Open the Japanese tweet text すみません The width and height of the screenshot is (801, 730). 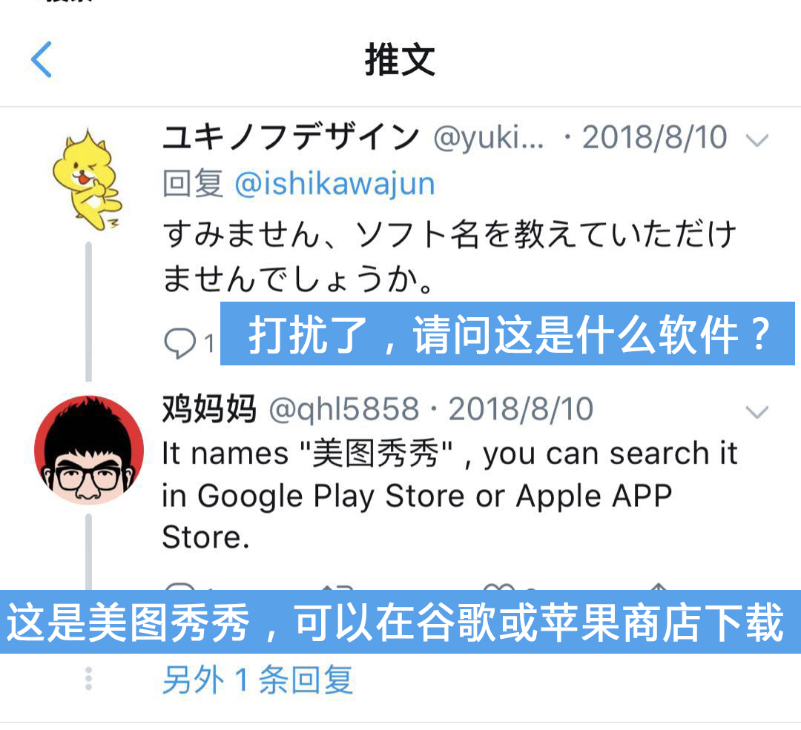[449, 256]
